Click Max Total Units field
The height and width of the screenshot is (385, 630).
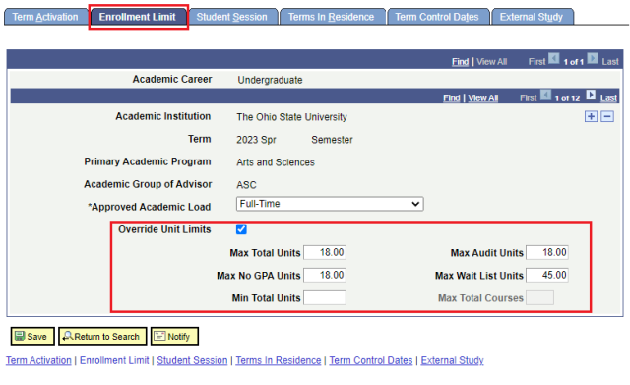click(325, 252)
